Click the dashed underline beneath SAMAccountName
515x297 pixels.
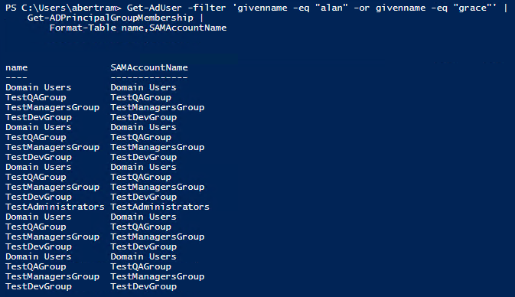149,78
